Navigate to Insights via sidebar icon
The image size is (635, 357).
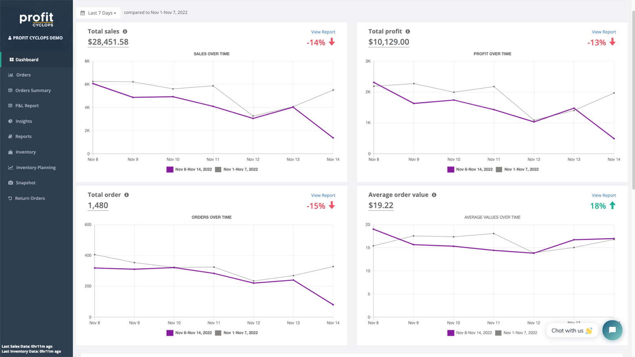(9, 121)
